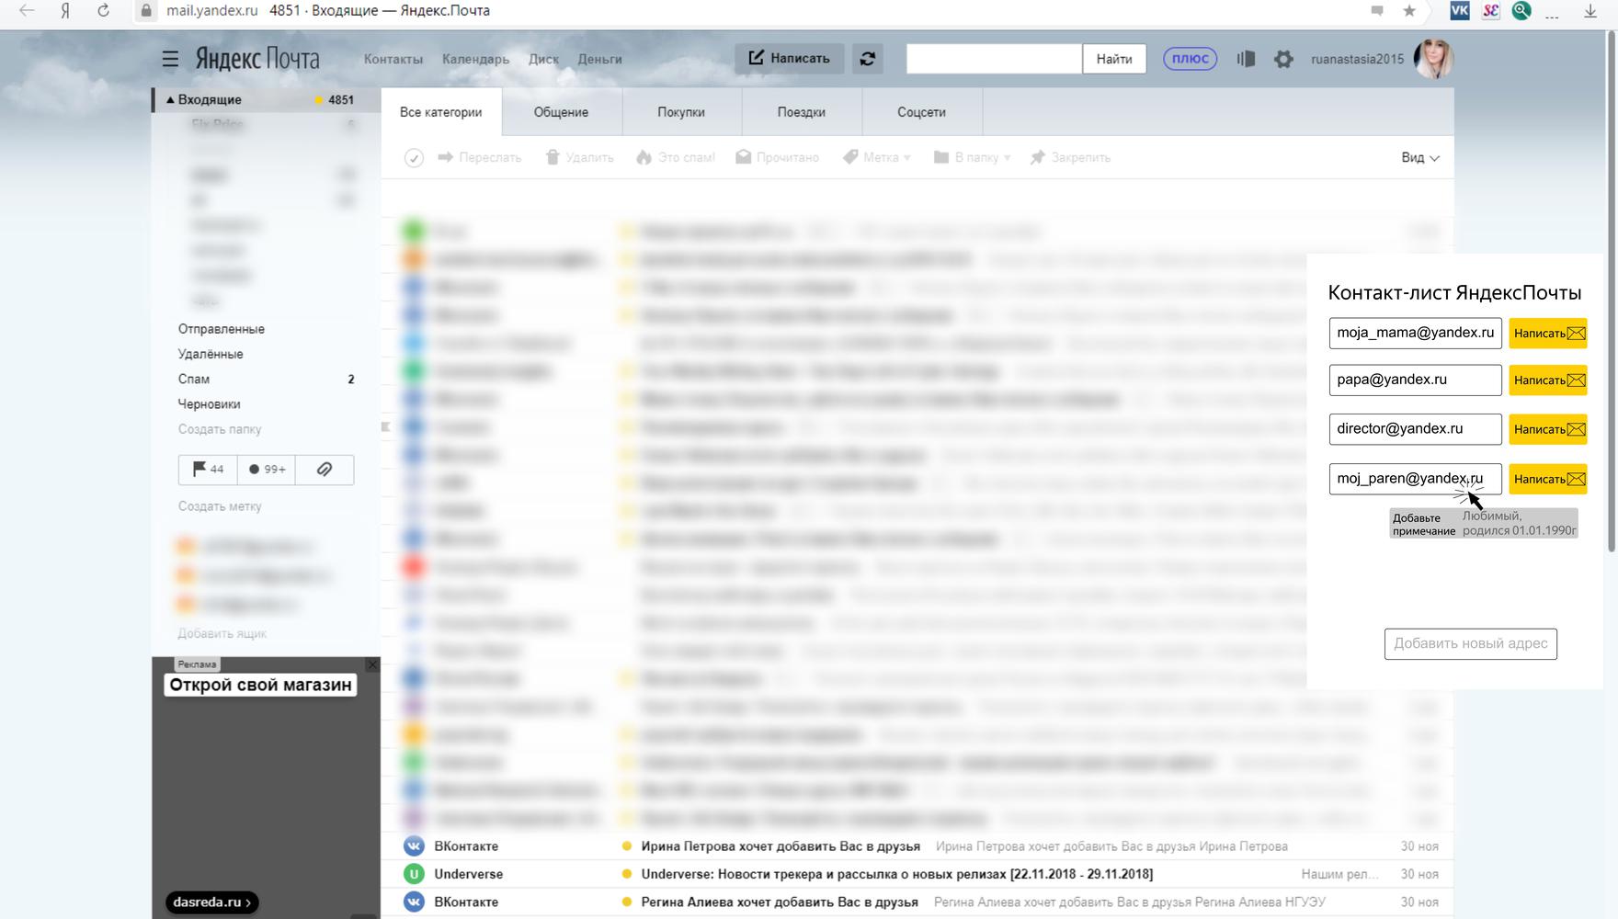Open settings gear icon
1618x919 pixels.
click(x=1283, y=59)
